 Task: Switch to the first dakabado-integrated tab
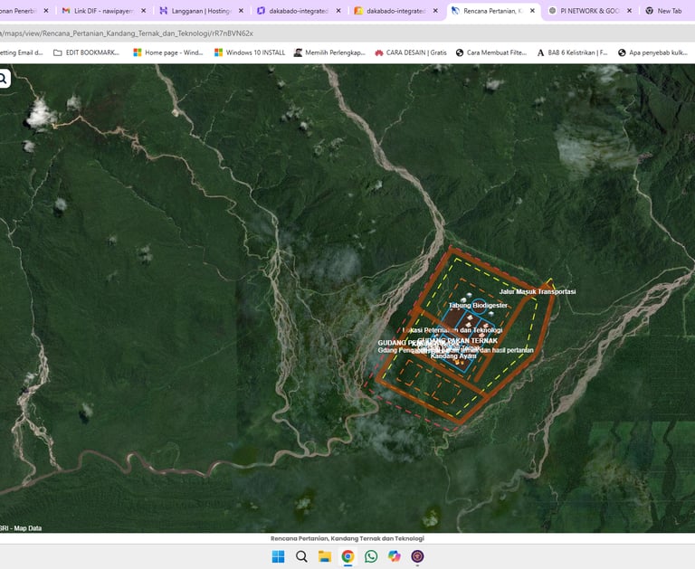pos(300,11)
